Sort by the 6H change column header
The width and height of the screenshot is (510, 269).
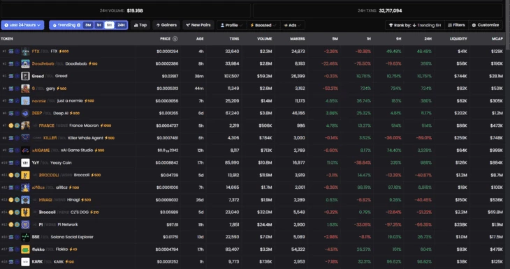[x=398, y=38]
